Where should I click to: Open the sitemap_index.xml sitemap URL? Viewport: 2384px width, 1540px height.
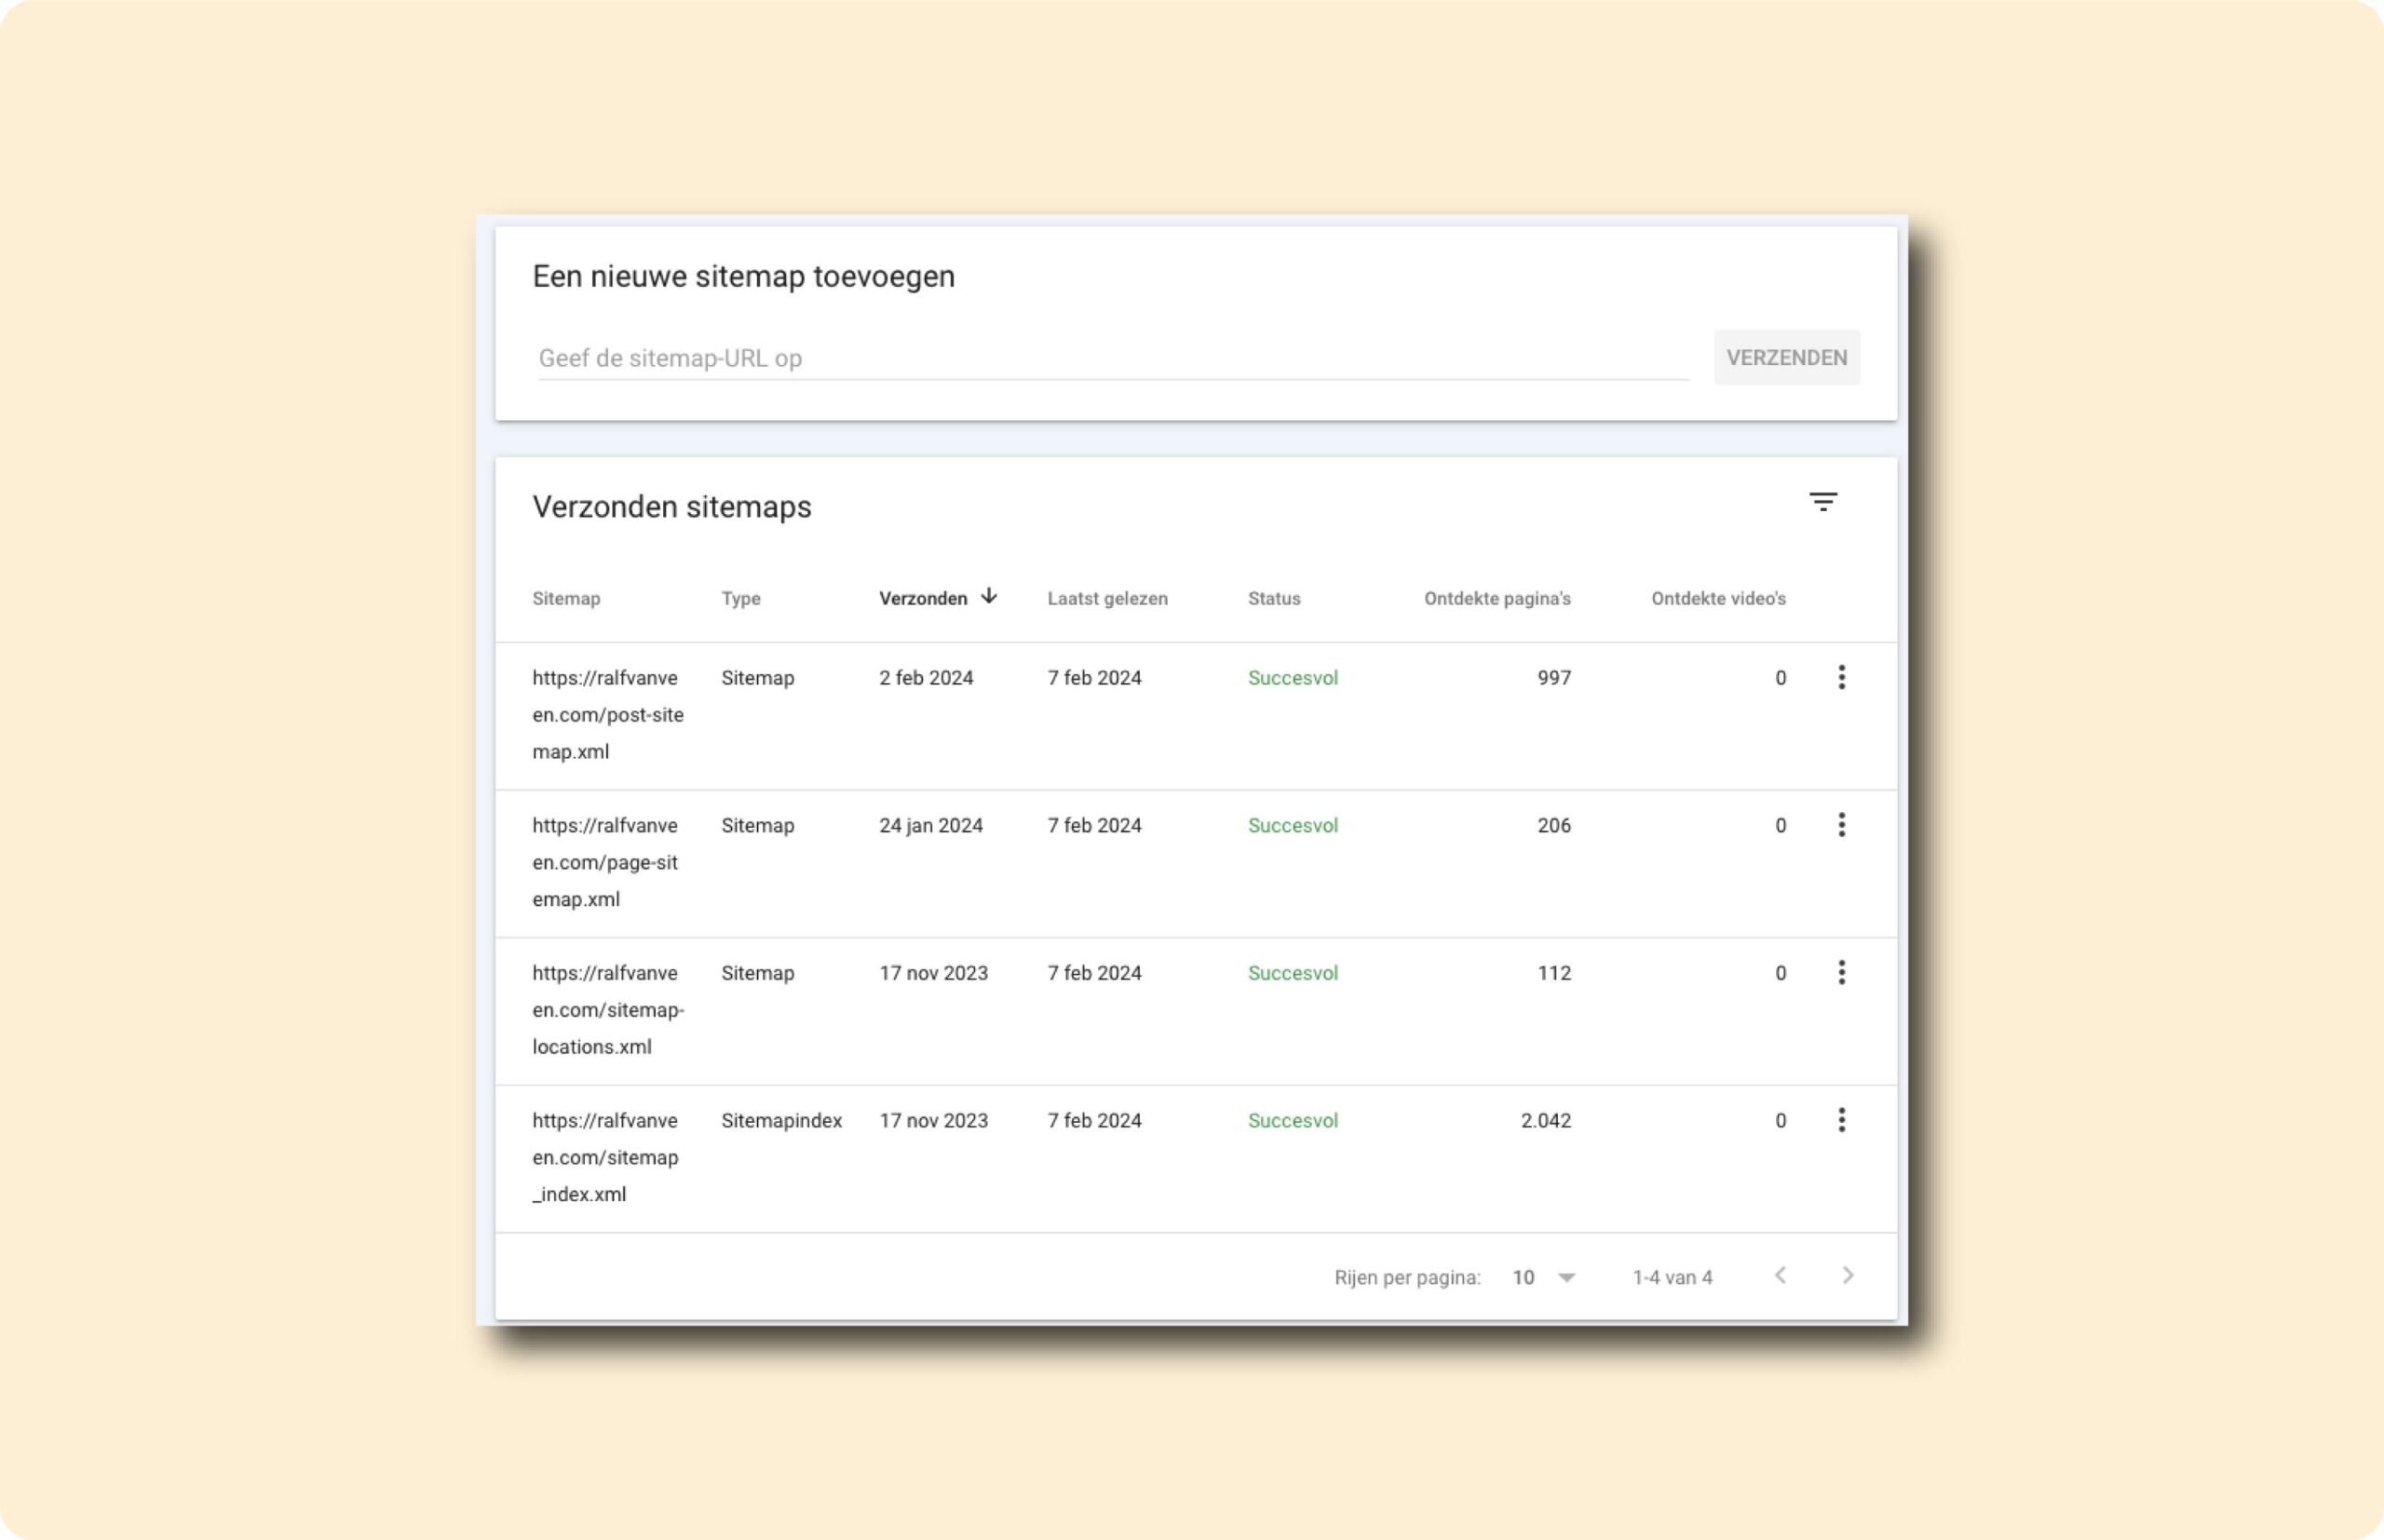[605, 1157]
